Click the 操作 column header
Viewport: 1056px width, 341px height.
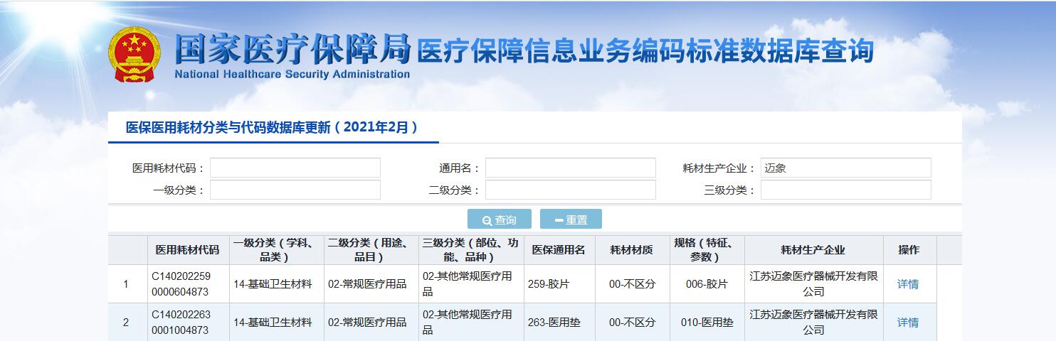[908, 250]
